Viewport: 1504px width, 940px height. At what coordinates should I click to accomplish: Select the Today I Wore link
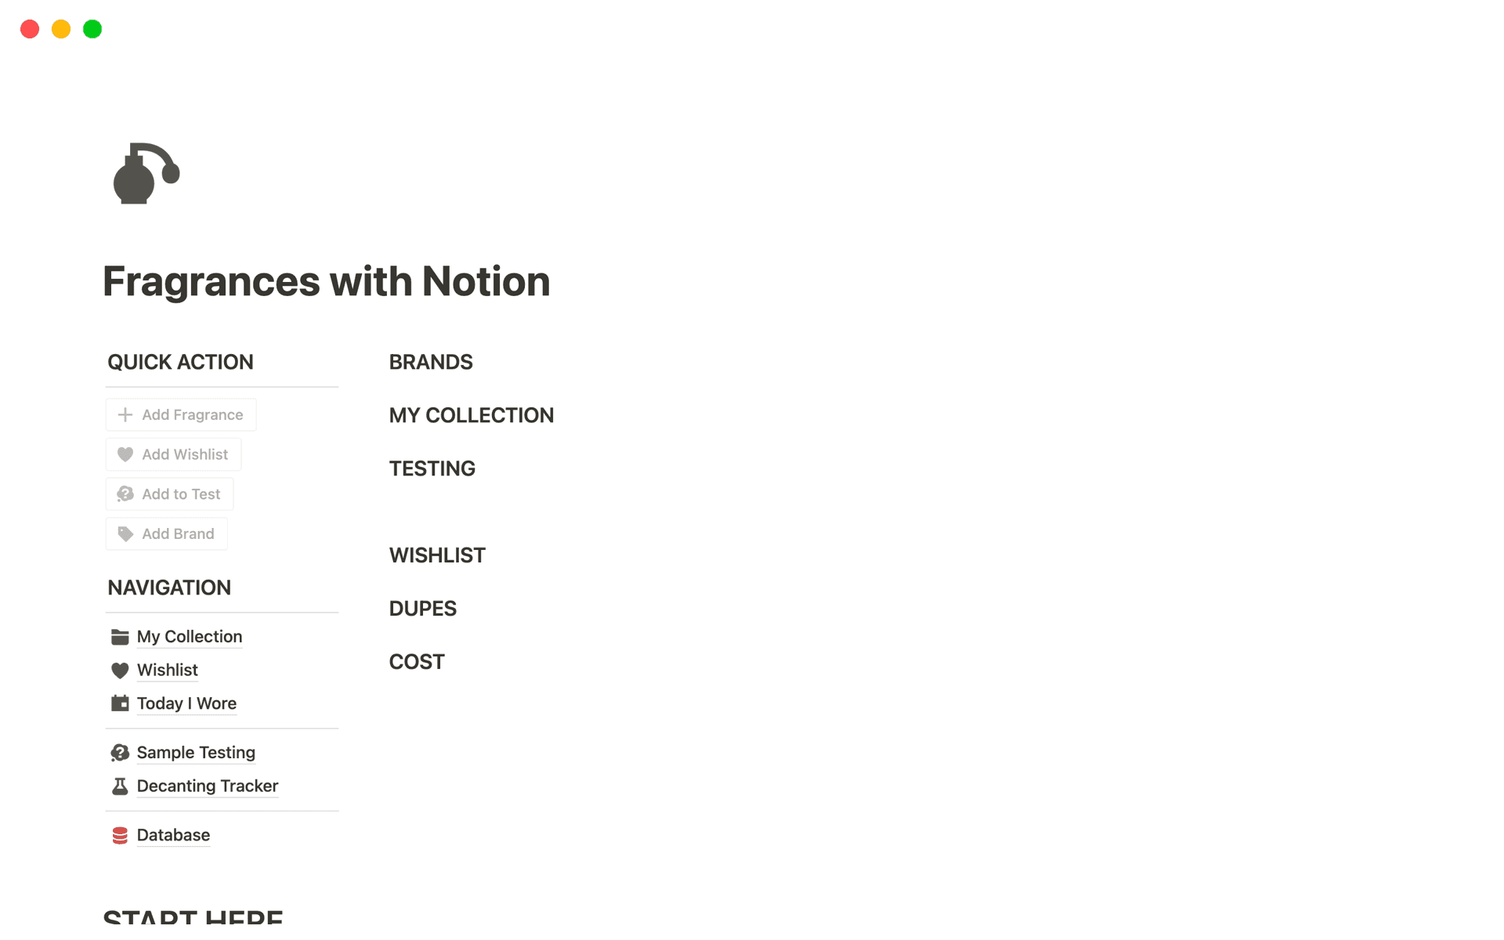186,703
